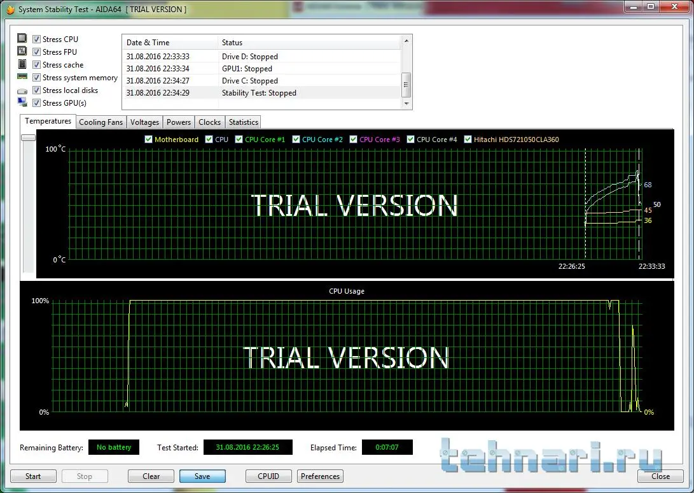Click the cache chip icon beside Stress cache
This screenshot has height=493, width=694.
(x=22, y=64)
